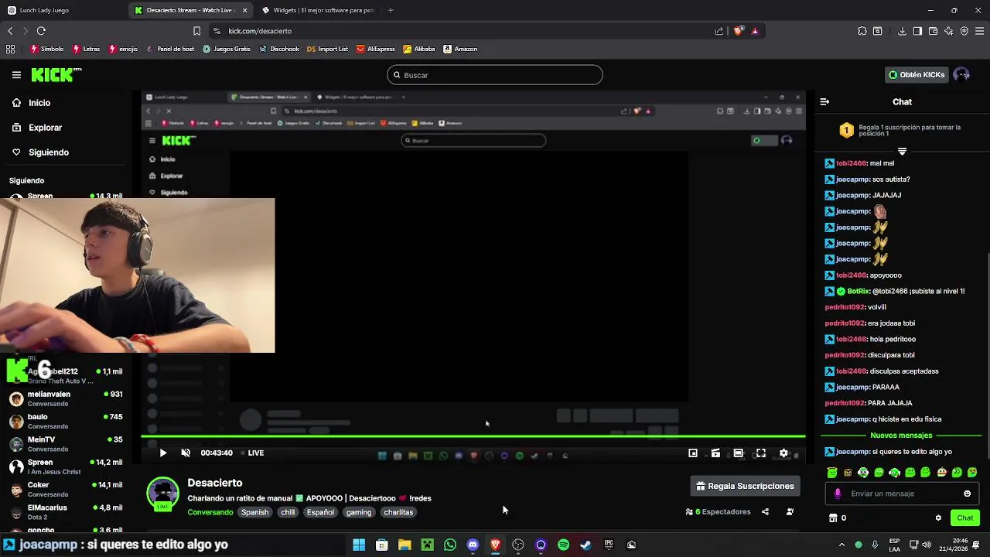Image resolution: width=990 pixels, height=557 pixels.
Task: Click the purple microphone icon in chat box
Action: [838, 494]
